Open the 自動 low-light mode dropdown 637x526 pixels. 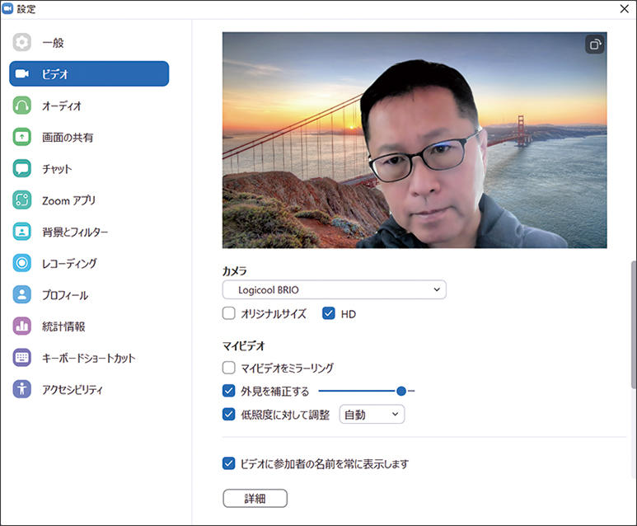372,414
